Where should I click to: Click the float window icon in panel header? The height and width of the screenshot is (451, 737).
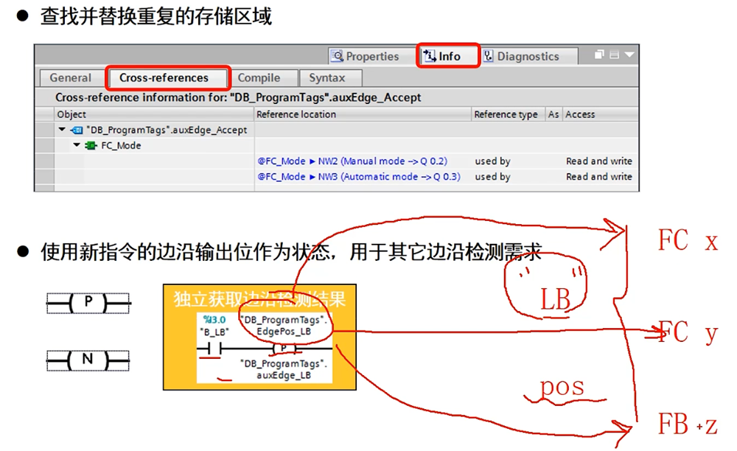[x=599, y=55]
